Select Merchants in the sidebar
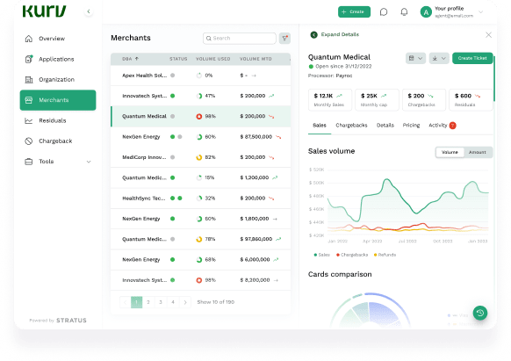The height and width of the screenshot is (361, 511). (x=58, y=100)
